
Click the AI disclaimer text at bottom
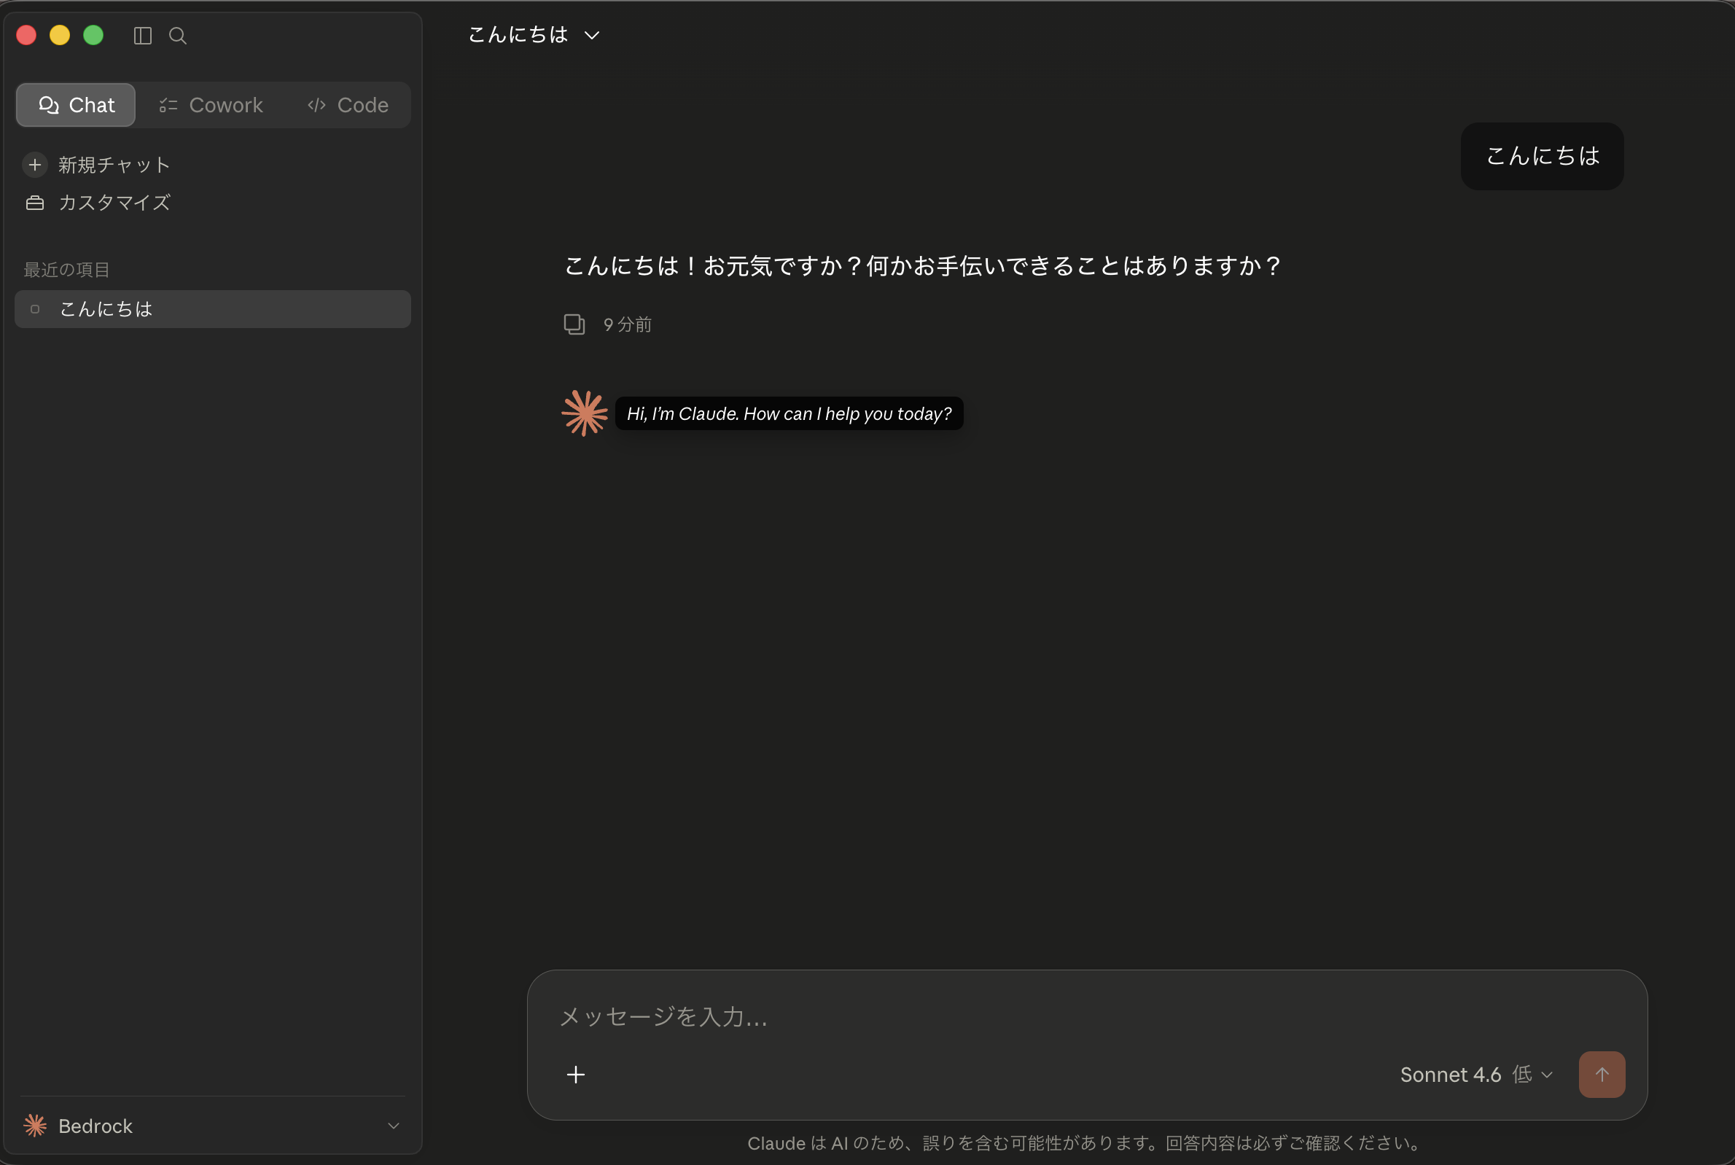coord(1085,1142)
